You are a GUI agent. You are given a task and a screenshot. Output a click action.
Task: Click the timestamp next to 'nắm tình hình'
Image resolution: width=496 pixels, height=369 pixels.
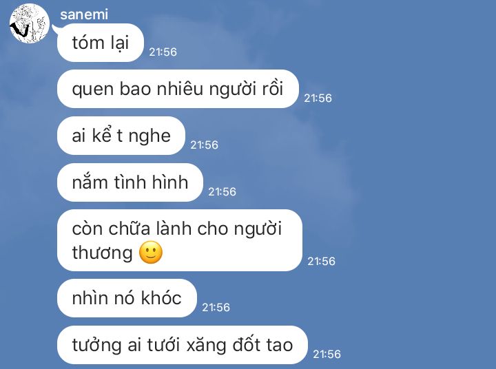222,191
